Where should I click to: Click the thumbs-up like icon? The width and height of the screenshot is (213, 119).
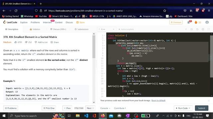click(16, 42)
